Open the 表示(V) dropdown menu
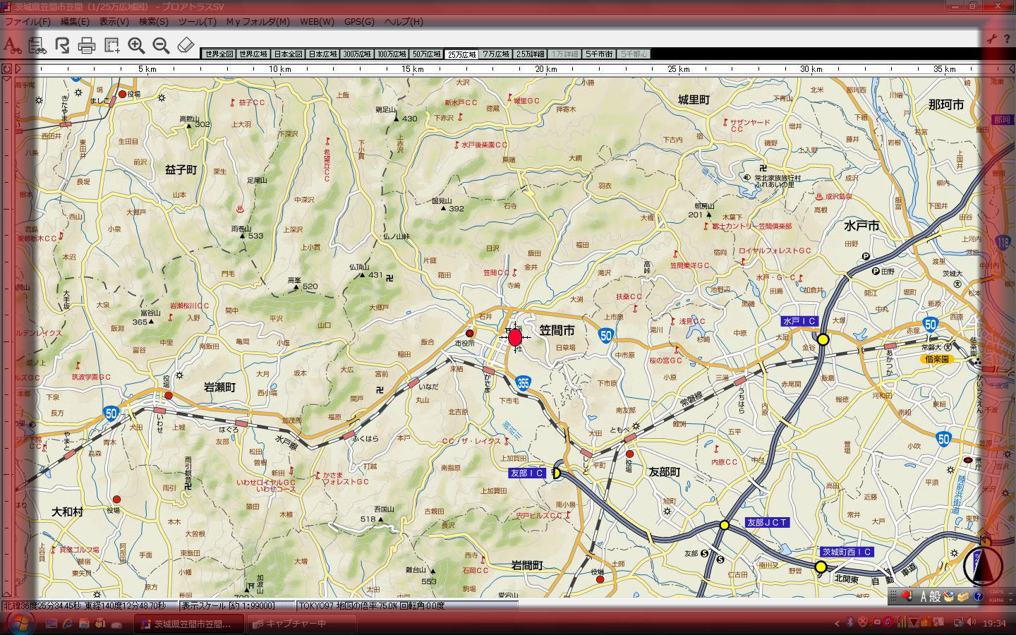The width and height of the screenshot is (1016, 635). tap(114, 21)
